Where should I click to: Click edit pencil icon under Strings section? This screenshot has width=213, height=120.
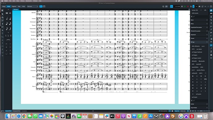(x=194, y=101)
